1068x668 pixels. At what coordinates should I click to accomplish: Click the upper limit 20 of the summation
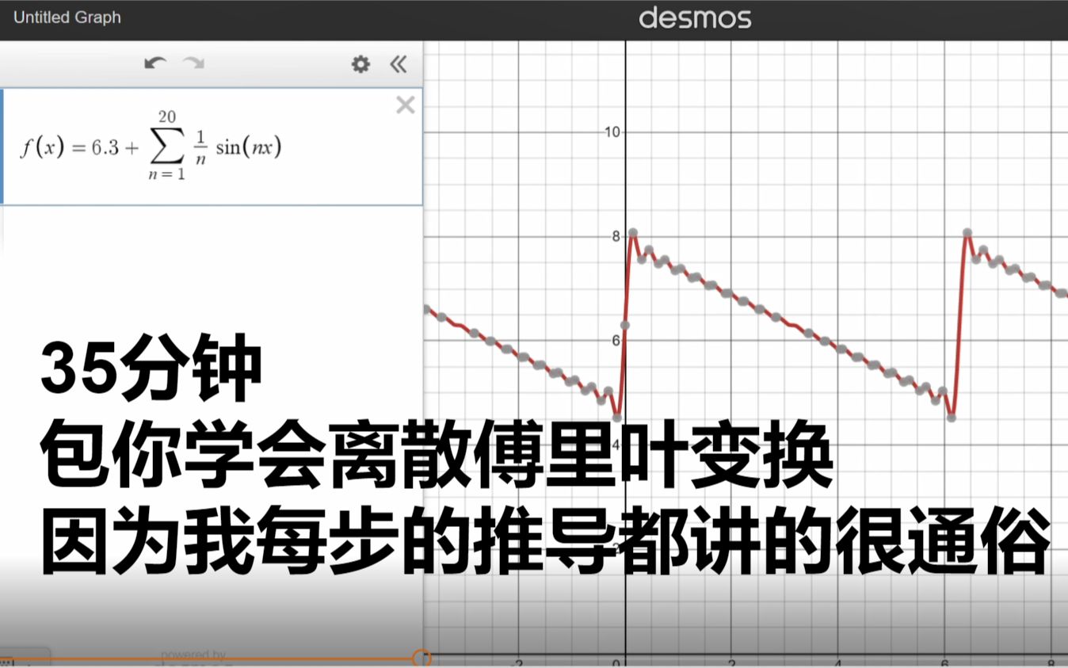166,117
